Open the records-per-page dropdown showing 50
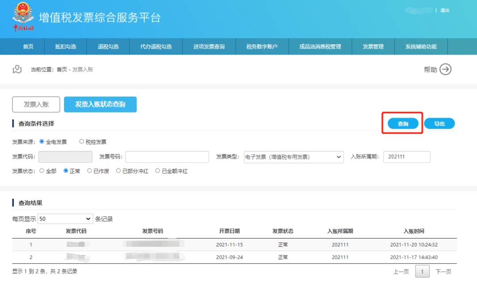 click(x=65, y=218)
